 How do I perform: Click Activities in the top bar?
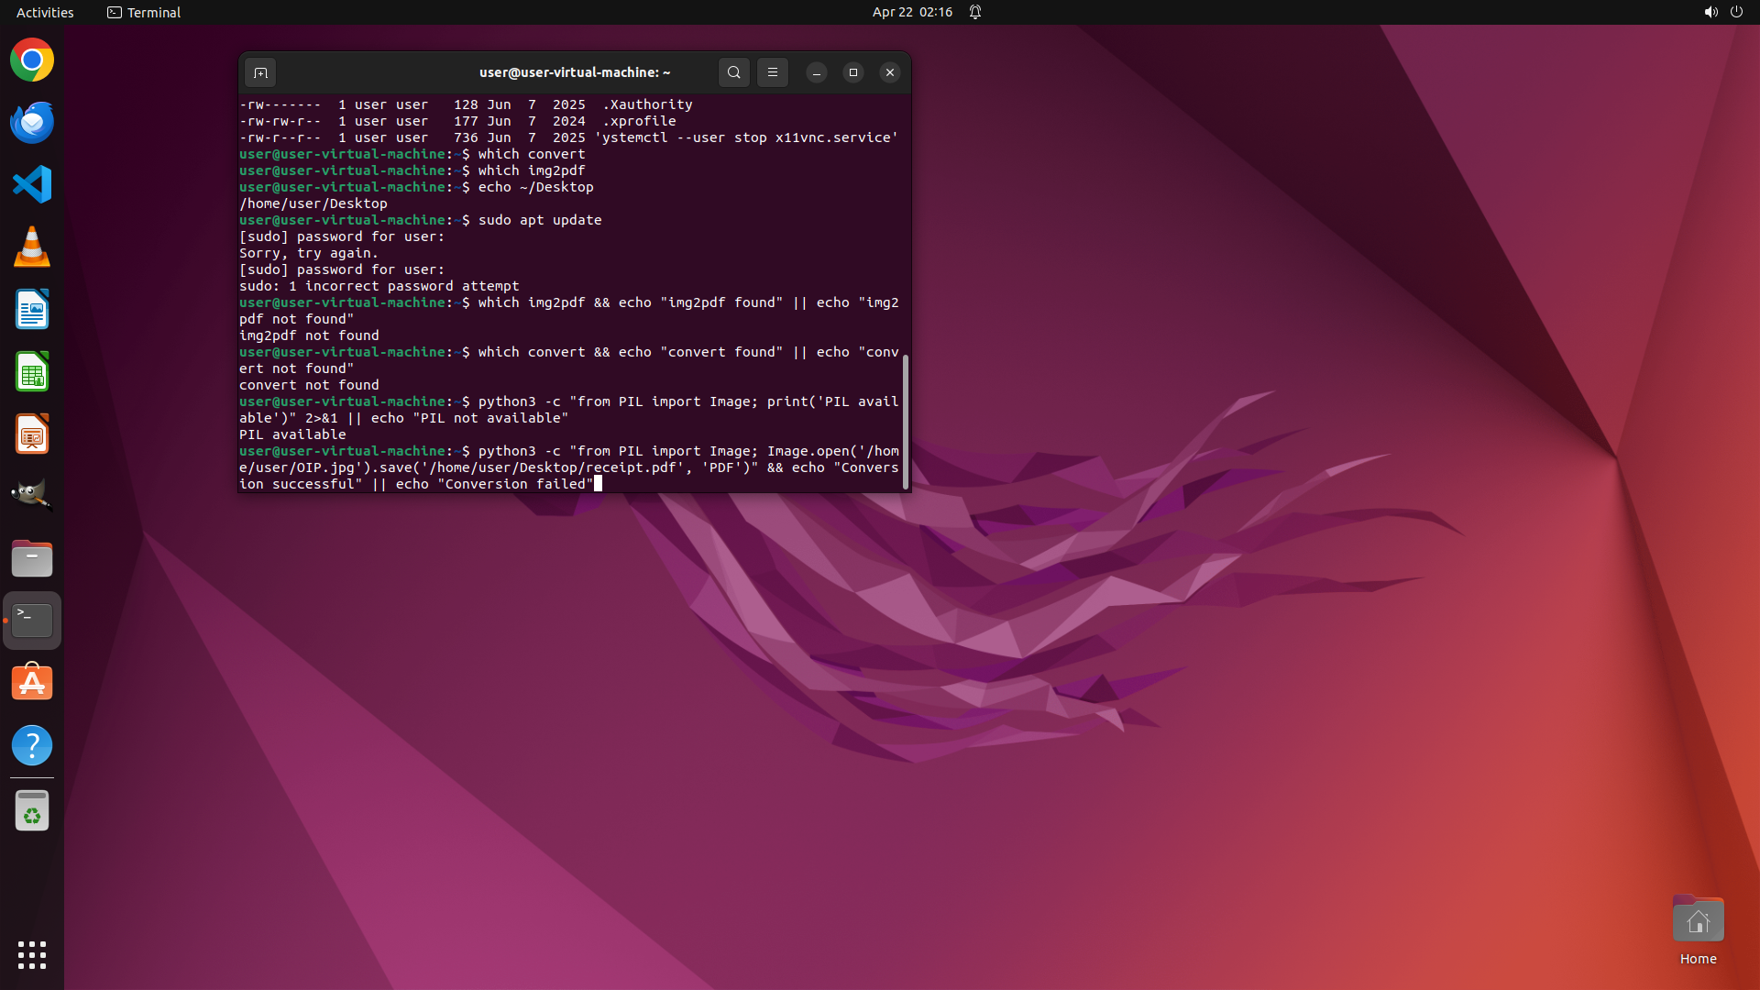[x=45, y=12]
